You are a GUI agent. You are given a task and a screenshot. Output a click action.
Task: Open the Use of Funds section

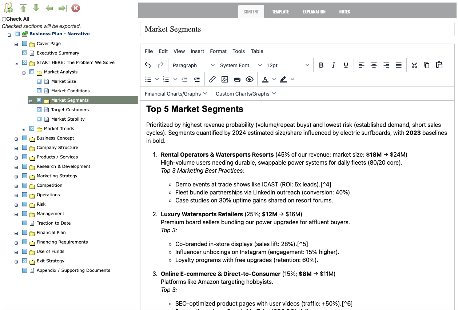(x=51, y=251)
